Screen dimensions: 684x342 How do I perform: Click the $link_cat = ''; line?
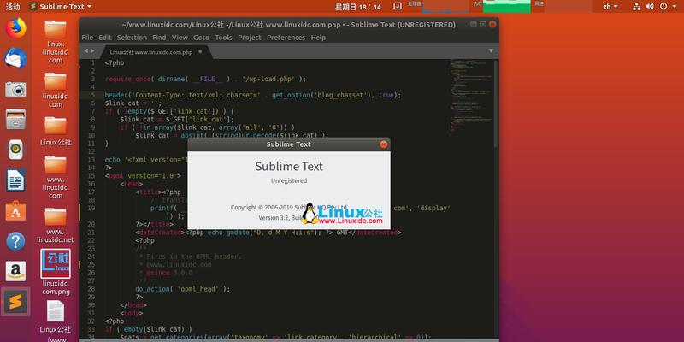point(133,103)
